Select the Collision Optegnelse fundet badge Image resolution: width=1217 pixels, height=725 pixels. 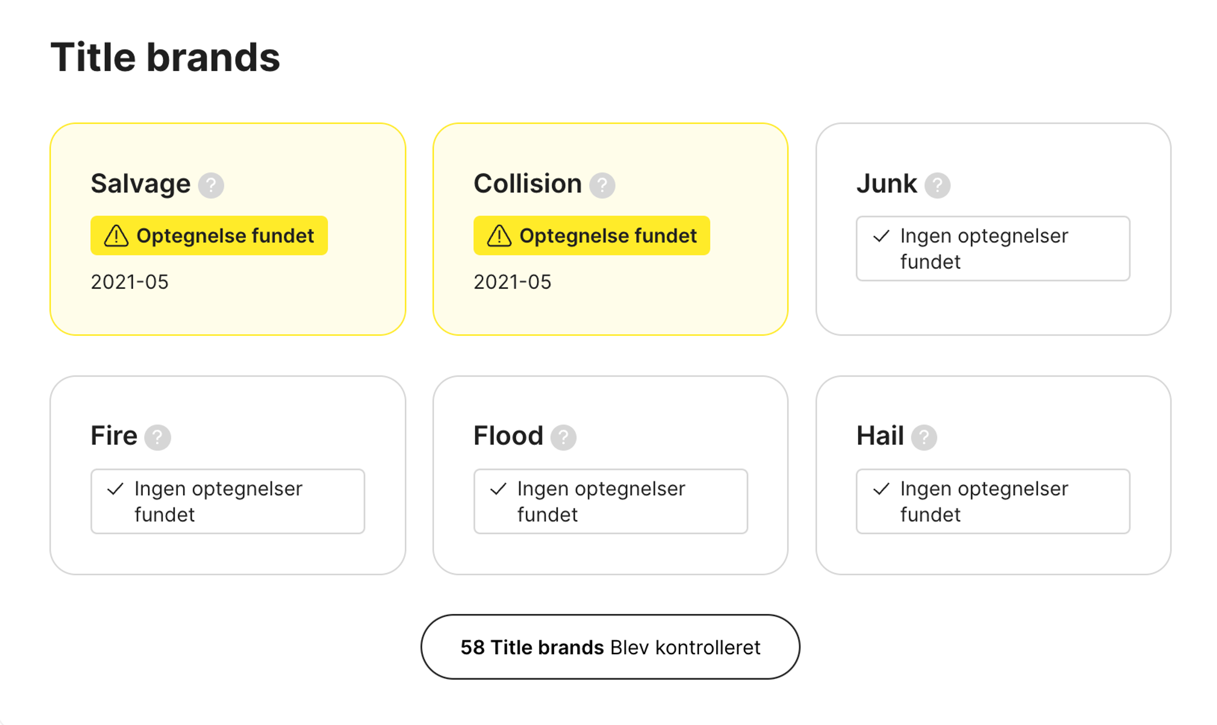click(592, 236)
